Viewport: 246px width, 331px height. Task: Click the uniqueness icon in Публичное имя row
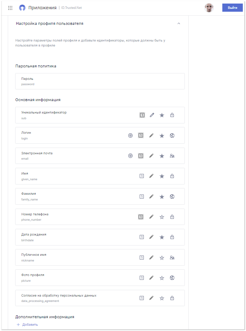point(142,258)
